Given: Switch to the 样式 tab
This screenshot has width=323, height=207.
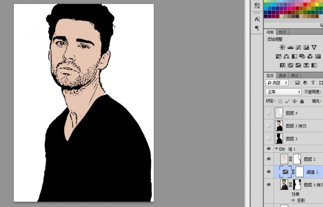Looking at the screenshot, I should click(282, 32).
